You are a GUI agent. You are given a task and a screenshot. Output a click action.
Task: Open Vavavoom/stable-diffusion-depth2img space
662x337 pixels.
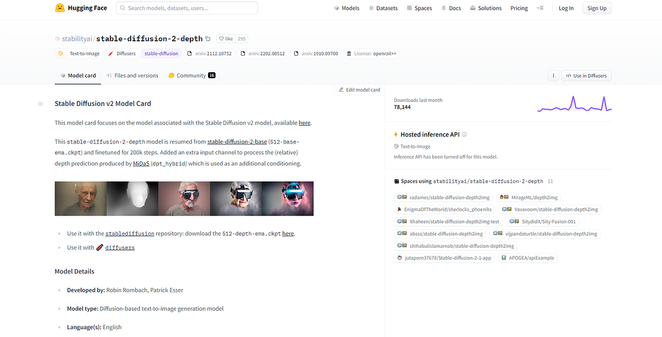(550, 210)
